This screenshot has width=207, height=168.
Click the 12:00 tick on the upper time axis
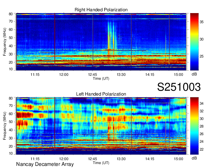click(x=64, y=74)
